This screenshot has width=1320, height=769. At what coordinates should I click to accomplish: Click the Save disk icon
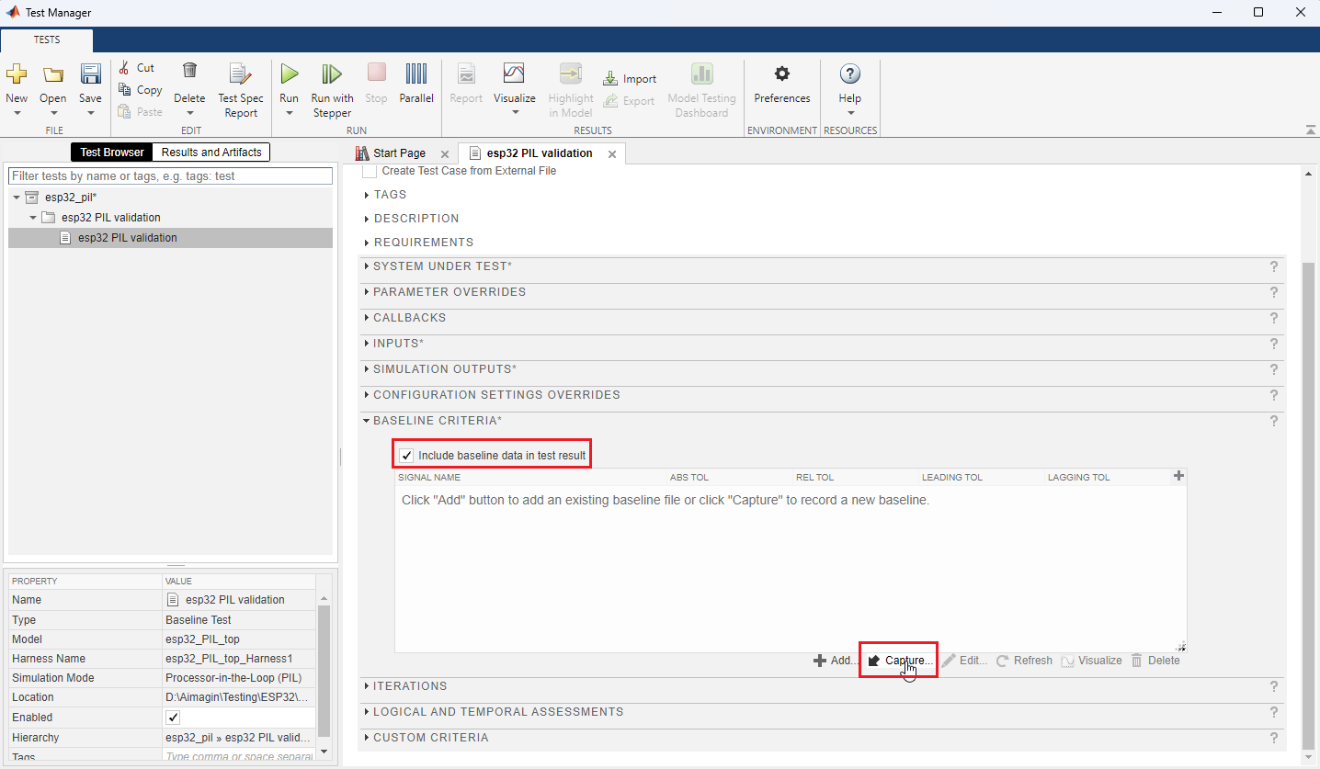click(90, 74)
